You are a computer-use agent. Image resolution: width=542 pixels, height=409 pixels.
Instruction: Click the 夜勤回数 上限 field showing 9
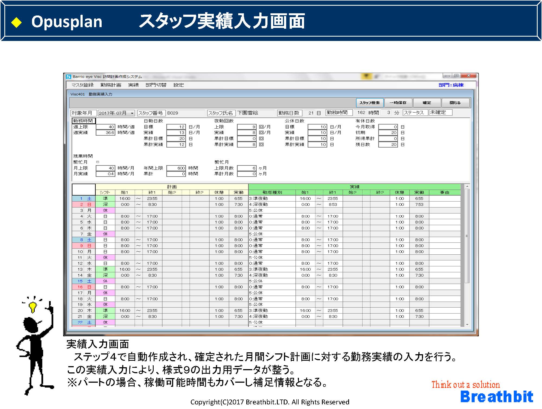coord(247,127)
